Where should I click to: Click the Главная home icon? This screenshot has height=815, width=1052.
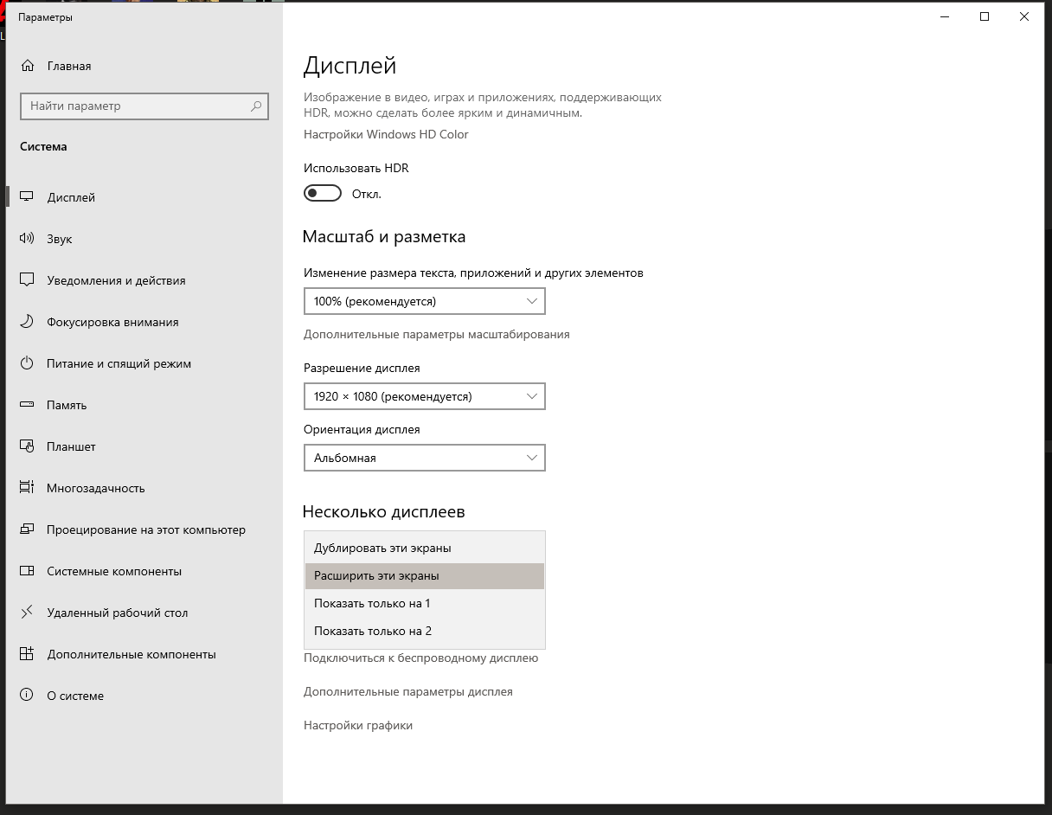pyautogui.click(x=28, y=66)
